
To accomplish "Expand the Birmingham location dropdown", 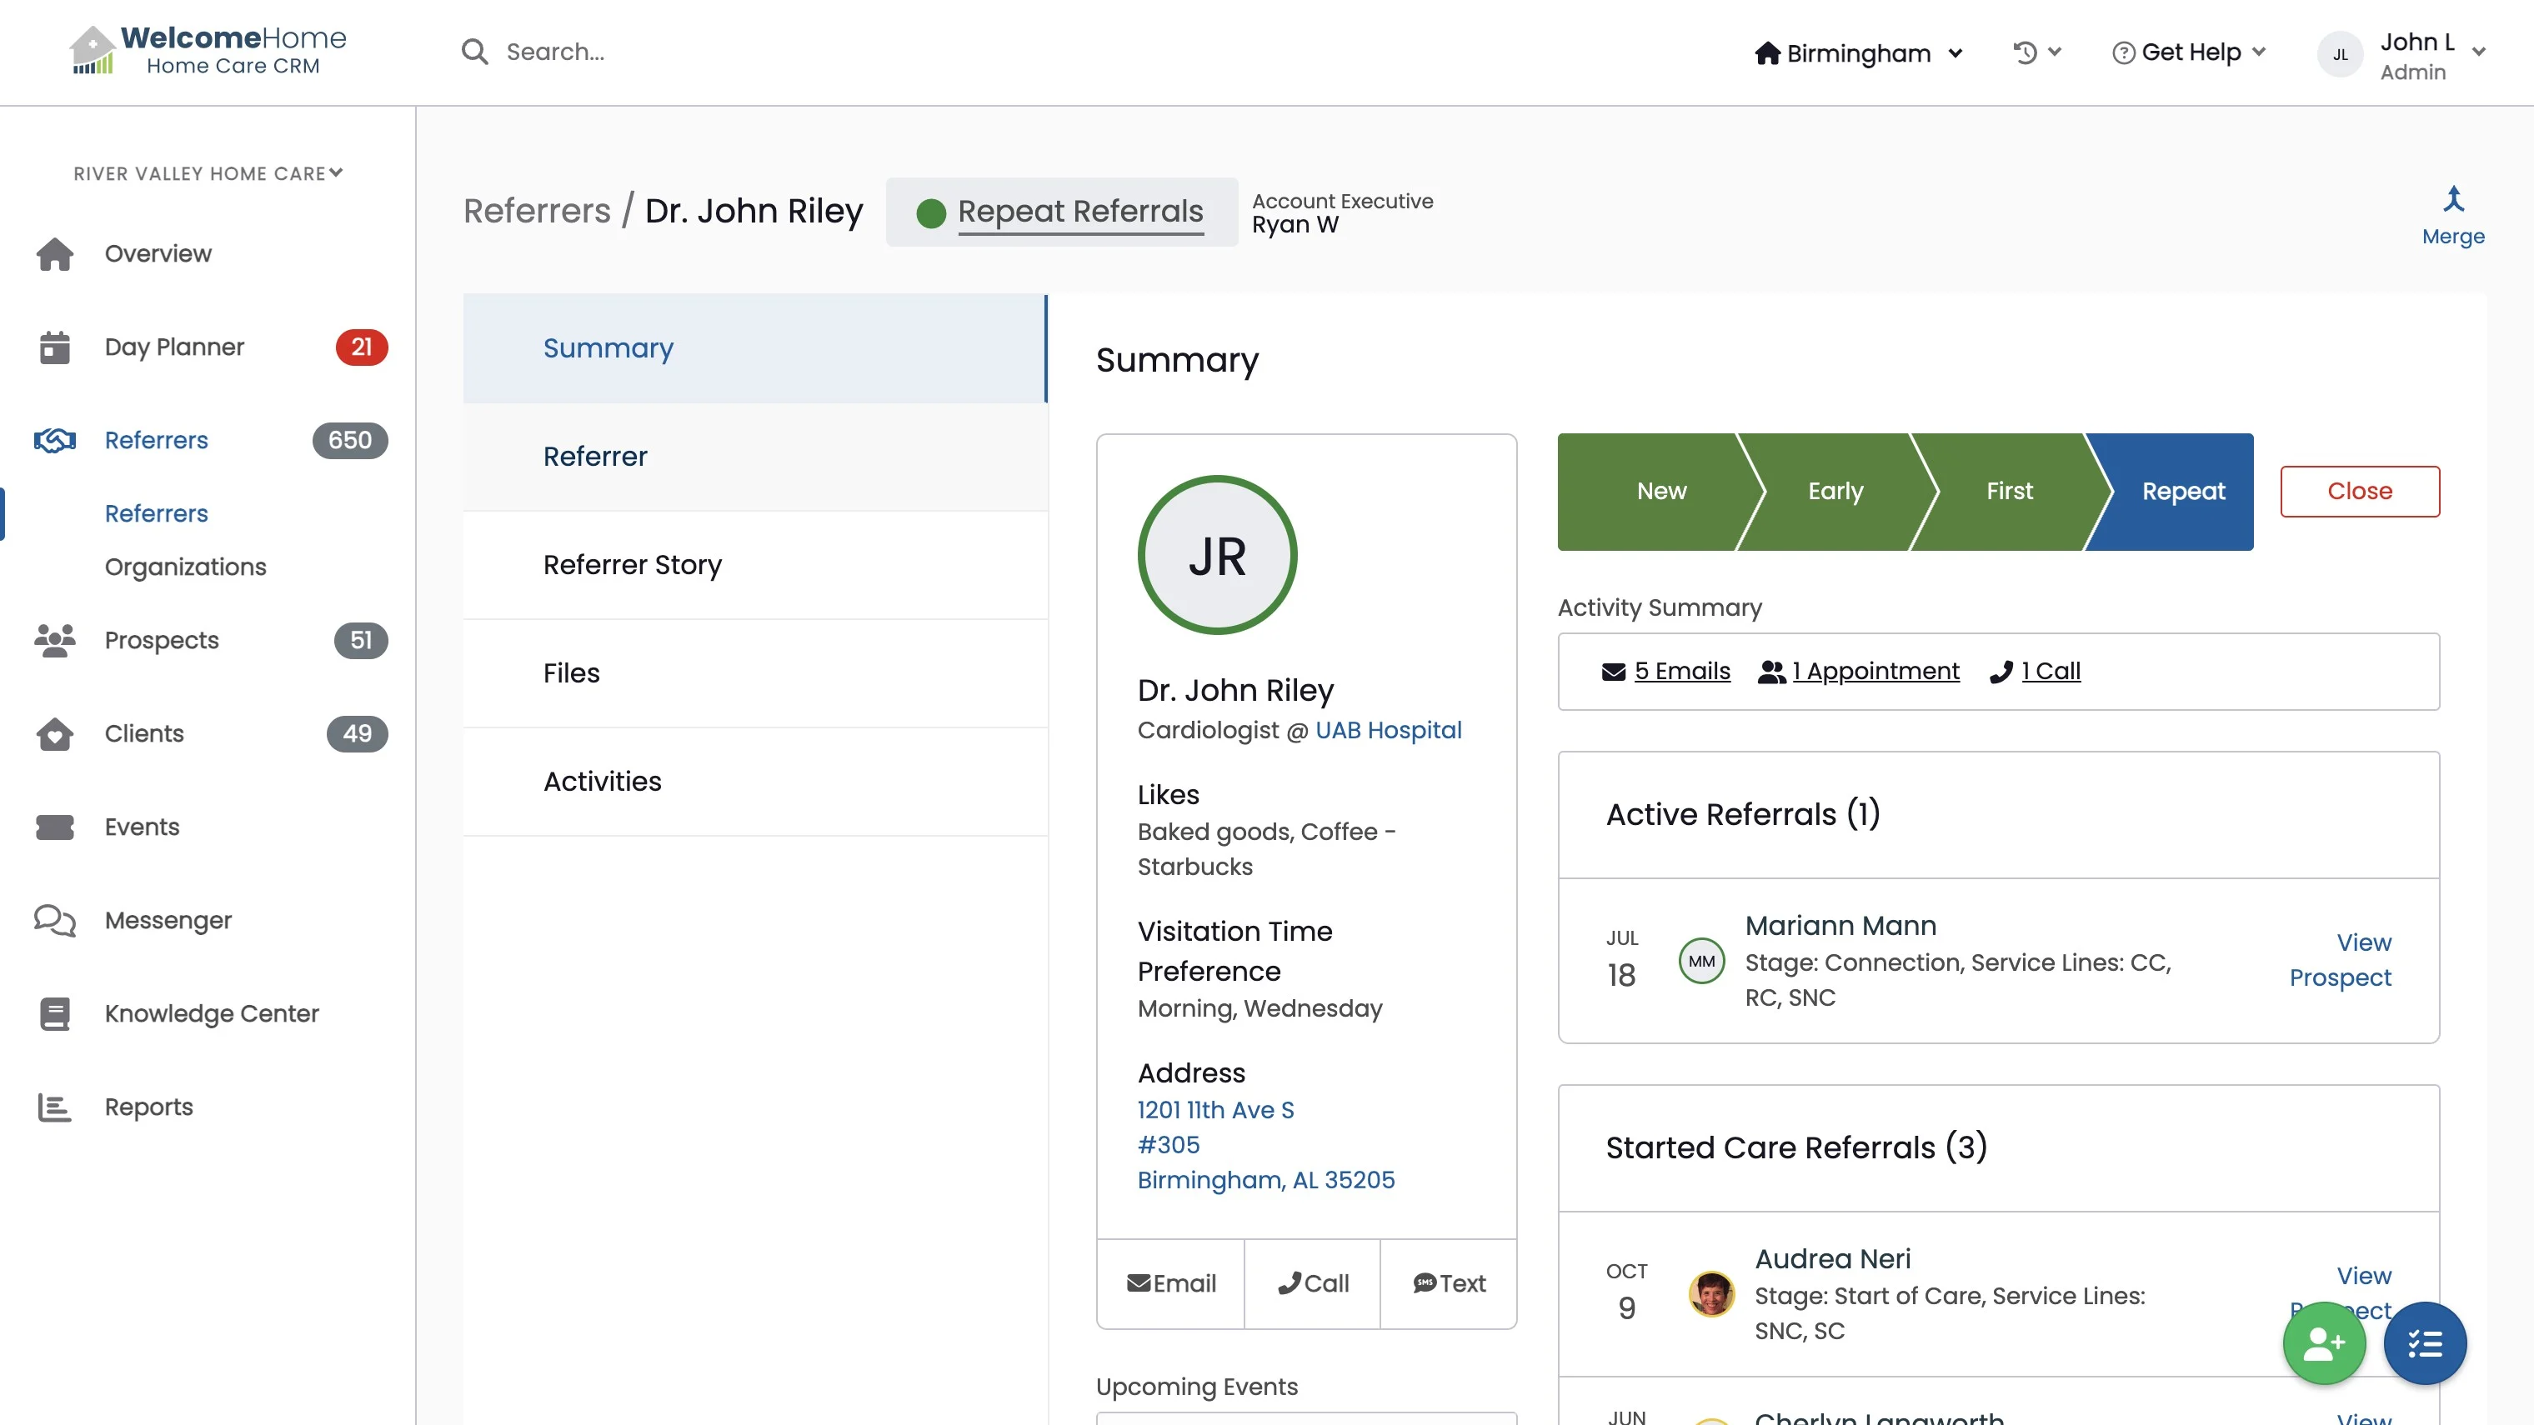I will (1858, 53).
